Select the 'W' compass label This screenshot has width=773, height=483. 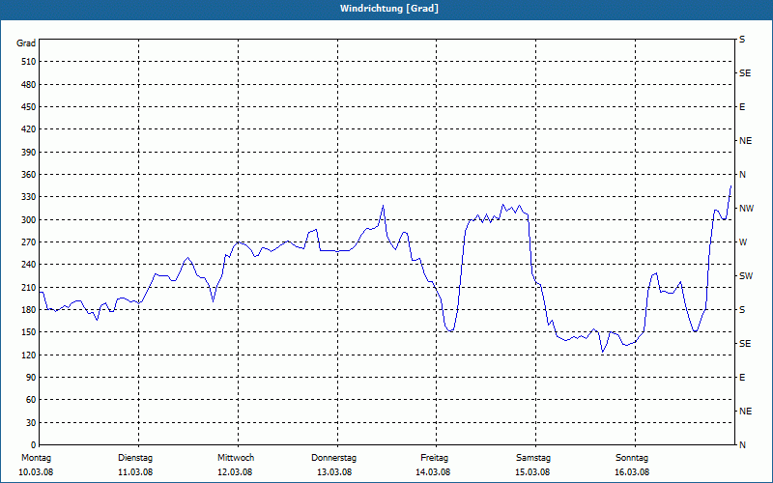743,242
